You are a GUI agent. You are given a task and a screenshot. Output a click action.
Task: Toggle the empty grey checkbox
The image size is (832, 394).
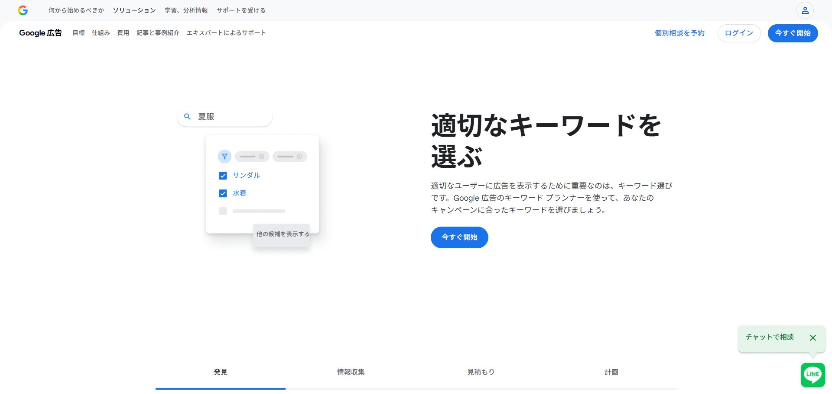pyautogui.click(x=223, y=211)
